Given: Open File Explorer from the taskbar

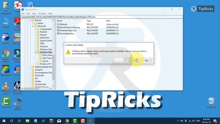Looking at the screenshot, I should (27, 121).
